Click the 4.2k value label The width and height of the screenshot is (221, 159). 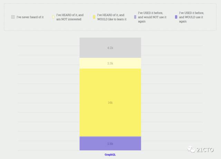click(110, 48)
